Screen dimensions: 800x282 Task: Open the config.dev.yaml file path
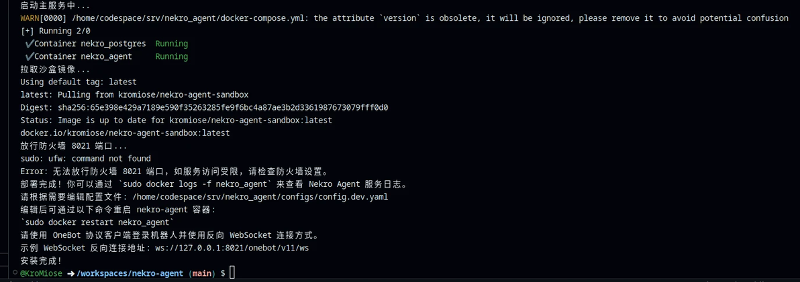click(260, 197)
